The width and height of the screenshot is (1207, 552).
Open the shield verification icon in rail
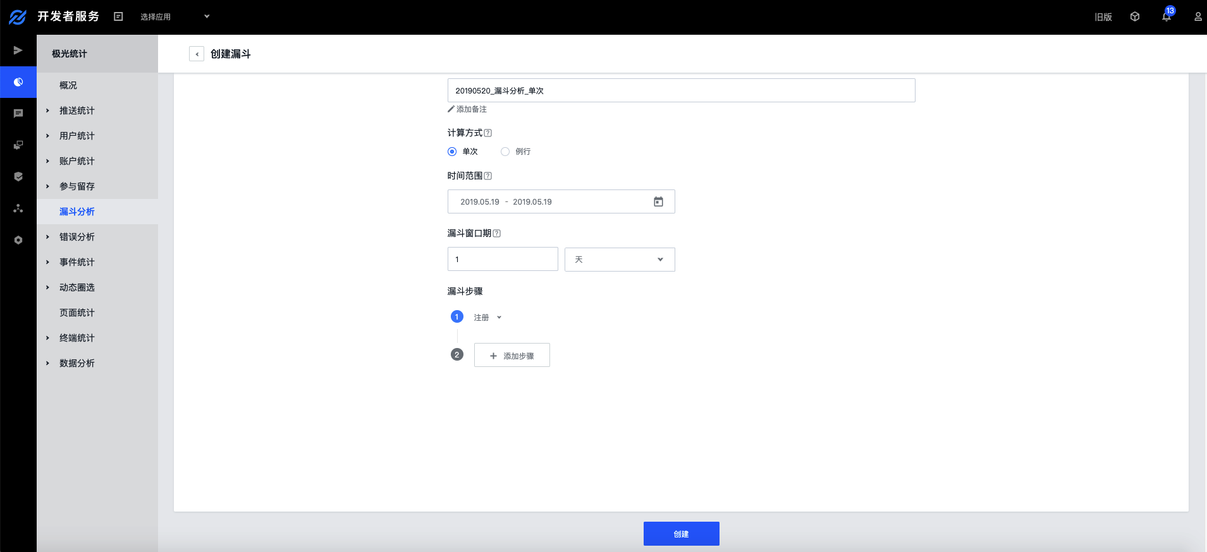pos(18,177)
